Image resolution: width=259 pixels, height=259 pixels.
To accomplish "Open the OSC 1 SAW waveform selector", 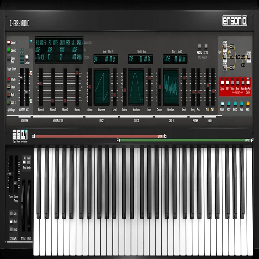I will [96, 59].
